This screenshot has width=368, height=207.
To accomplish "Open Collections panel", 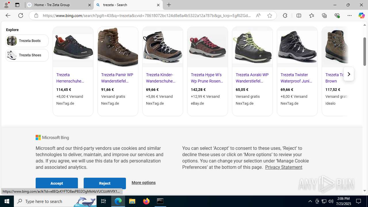I will point(324,16).
